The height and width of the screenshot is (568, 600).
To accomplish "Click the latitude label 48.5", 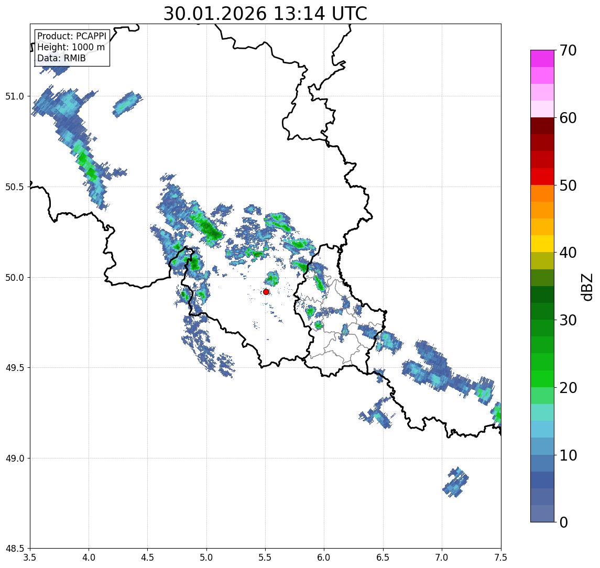I will (x=14, y=549).
